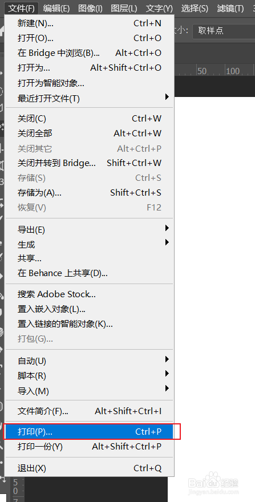This screenshot has width=255, height=502.
Task: Open the 图像(I) menu
Action: (90, 9)
